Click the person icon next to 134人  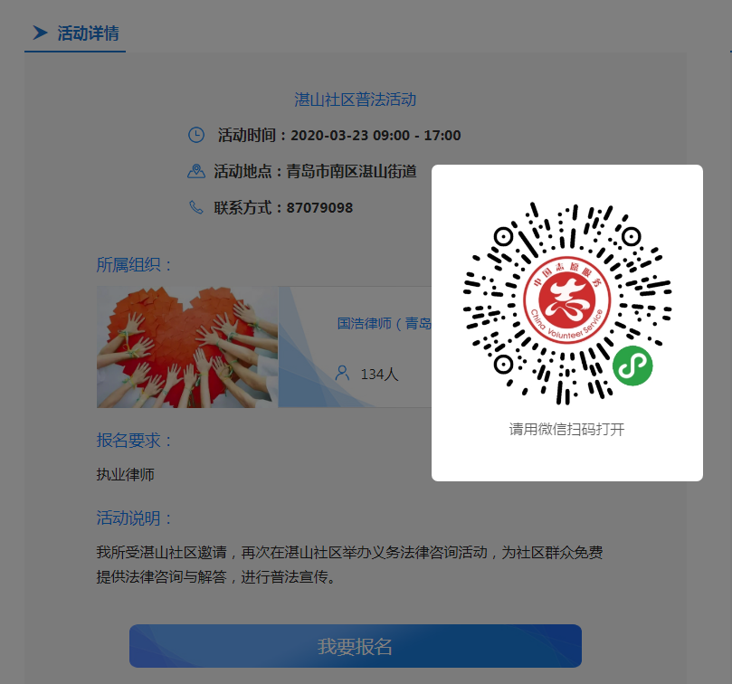(x=342, y=373)
